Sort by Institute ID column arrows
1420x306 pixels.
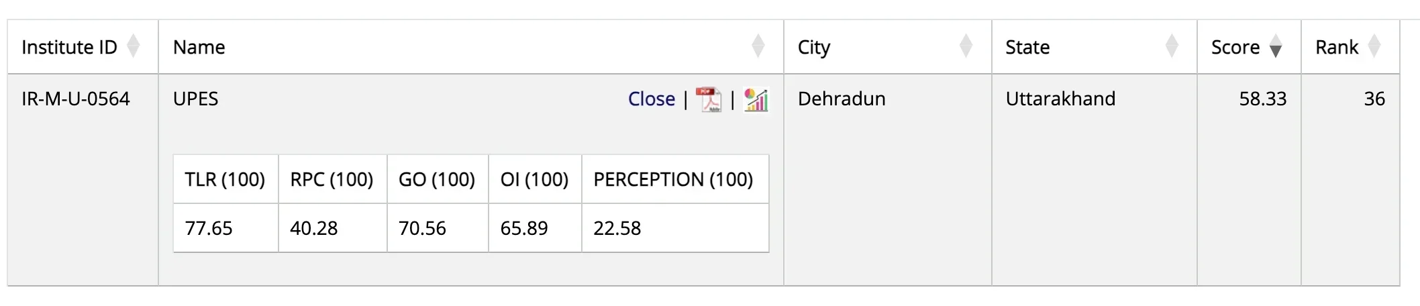click(134, 46)
